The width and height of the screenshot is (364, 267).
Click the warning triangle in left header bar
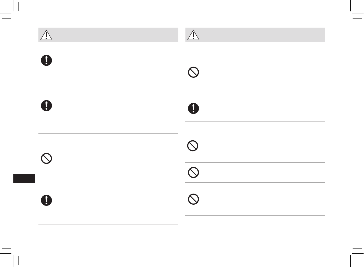46,35
